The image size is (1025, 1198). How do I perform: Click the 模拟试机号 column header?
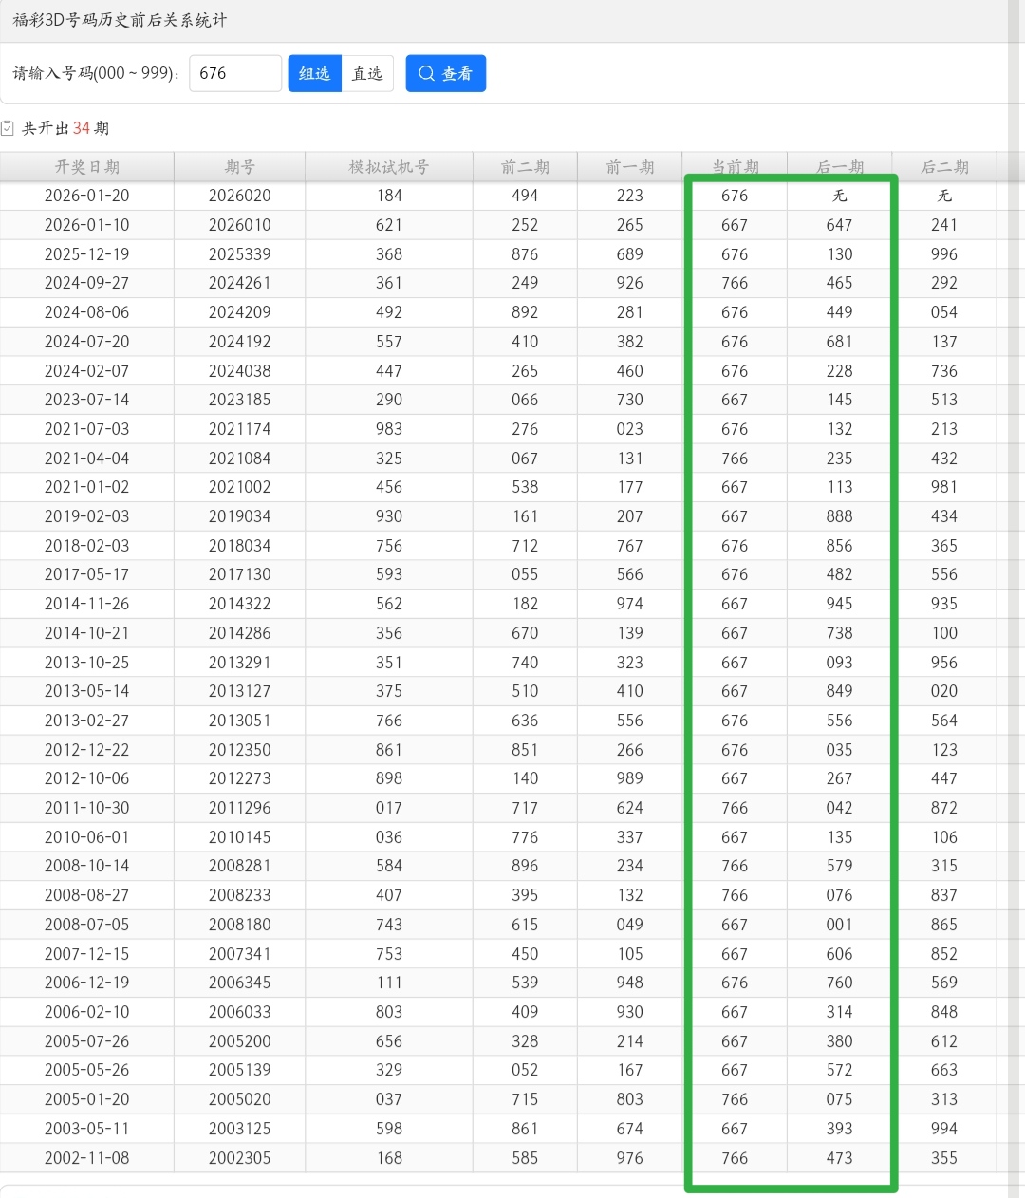(x=388, y=166)
